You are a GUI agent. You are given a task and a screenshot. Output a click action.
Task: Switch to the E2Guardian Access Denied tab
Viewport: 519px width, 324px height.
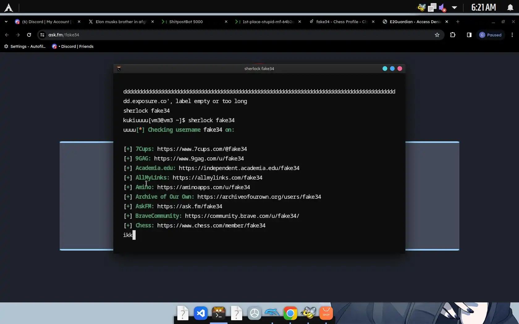(415, 22)
